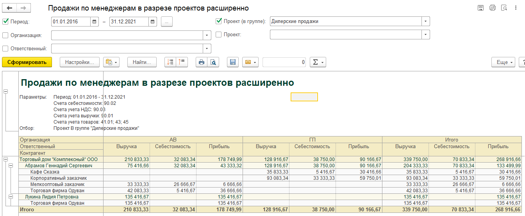Click the empty Организация input field
The width and height of the screenshot is (525, 216).
click(x=127, y=35)
